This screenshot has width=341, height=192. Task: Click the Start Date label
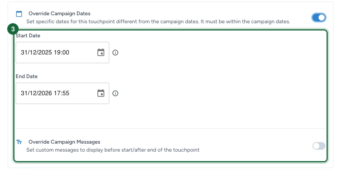pos(28,35)
